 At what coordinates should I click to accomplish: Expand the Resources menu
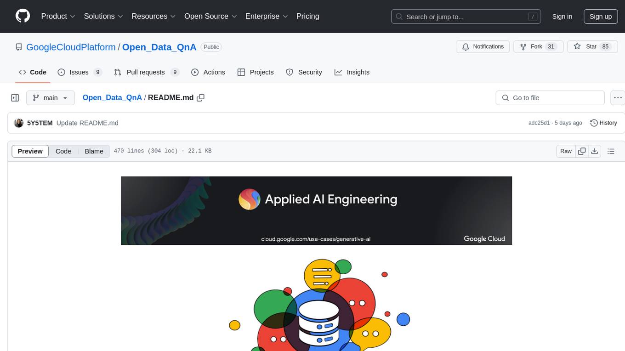pos(153,16)
